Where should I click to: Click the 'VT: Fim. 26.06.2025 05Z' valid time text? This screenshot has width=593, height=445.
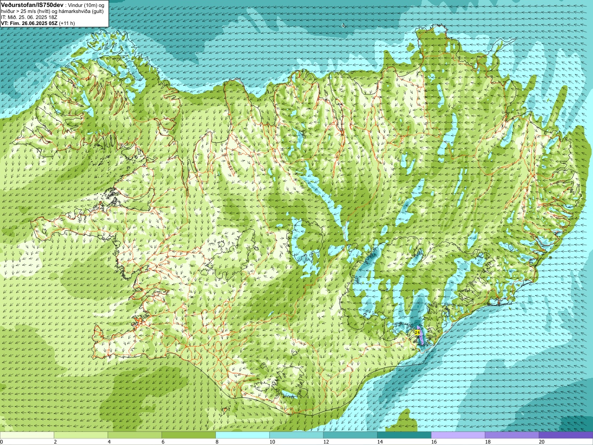[x=29, y=23]
